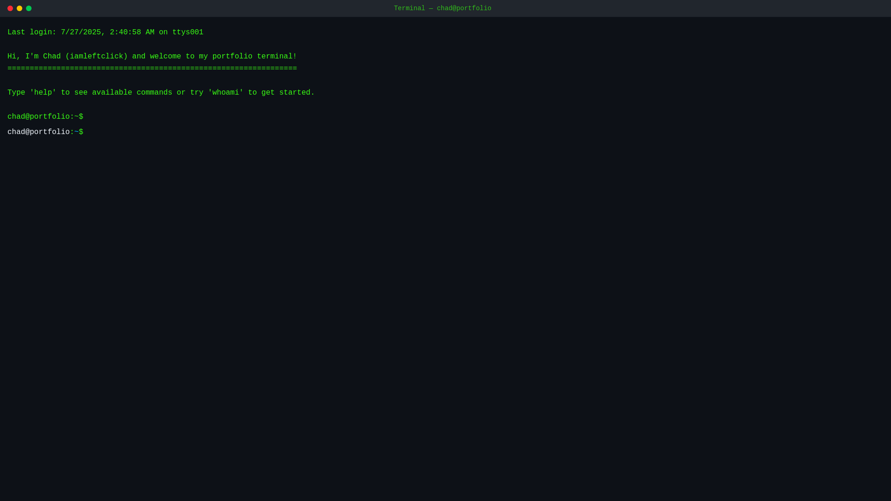This screenshot has width=891, height=501.
Task: Click the 'Terminal — chad@portfolio' title text
Action: pyautogui.click(x=442, y=8)
